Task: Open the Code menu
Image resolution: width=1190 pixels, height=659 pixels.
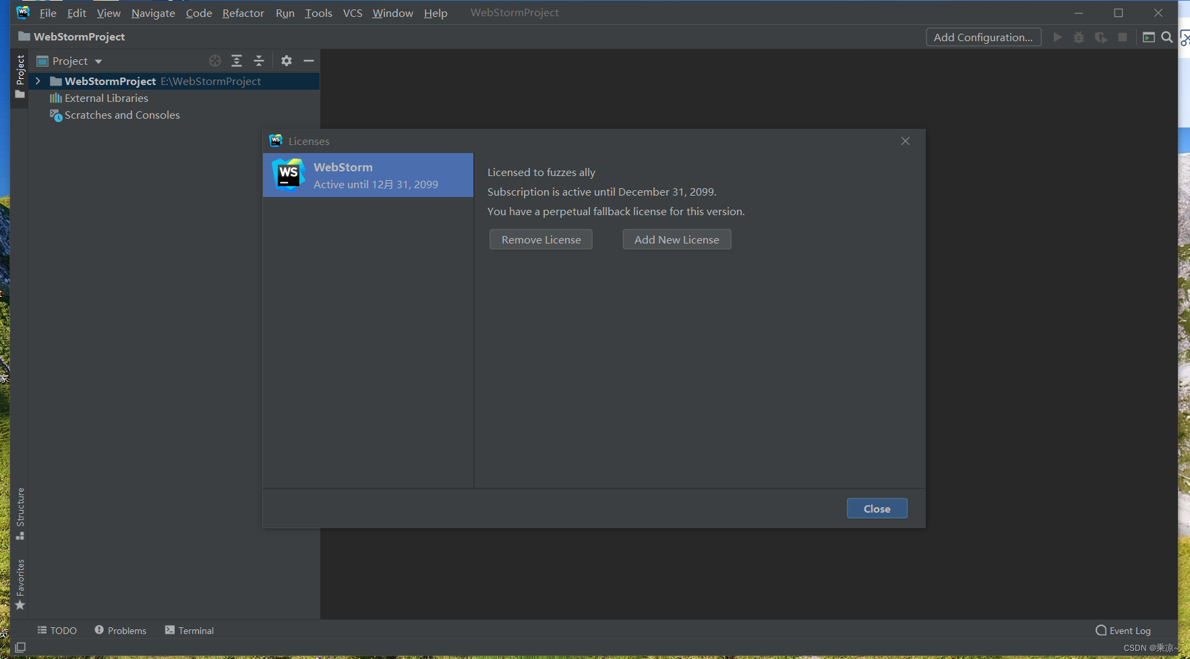Action: pyautogui.click(x=199, y=13)
